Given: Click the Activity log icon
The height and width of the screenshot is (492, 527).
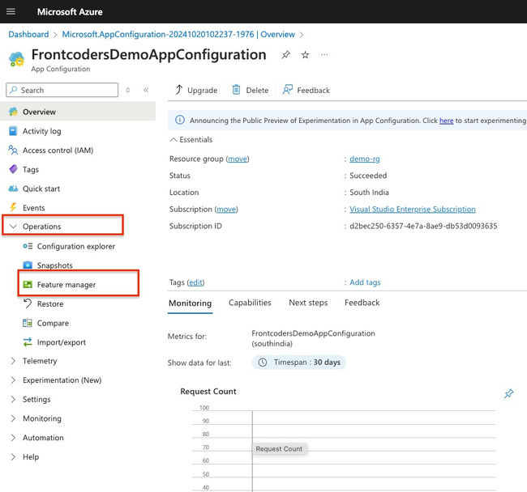Looking at the screenshot, I should point(13,131).
